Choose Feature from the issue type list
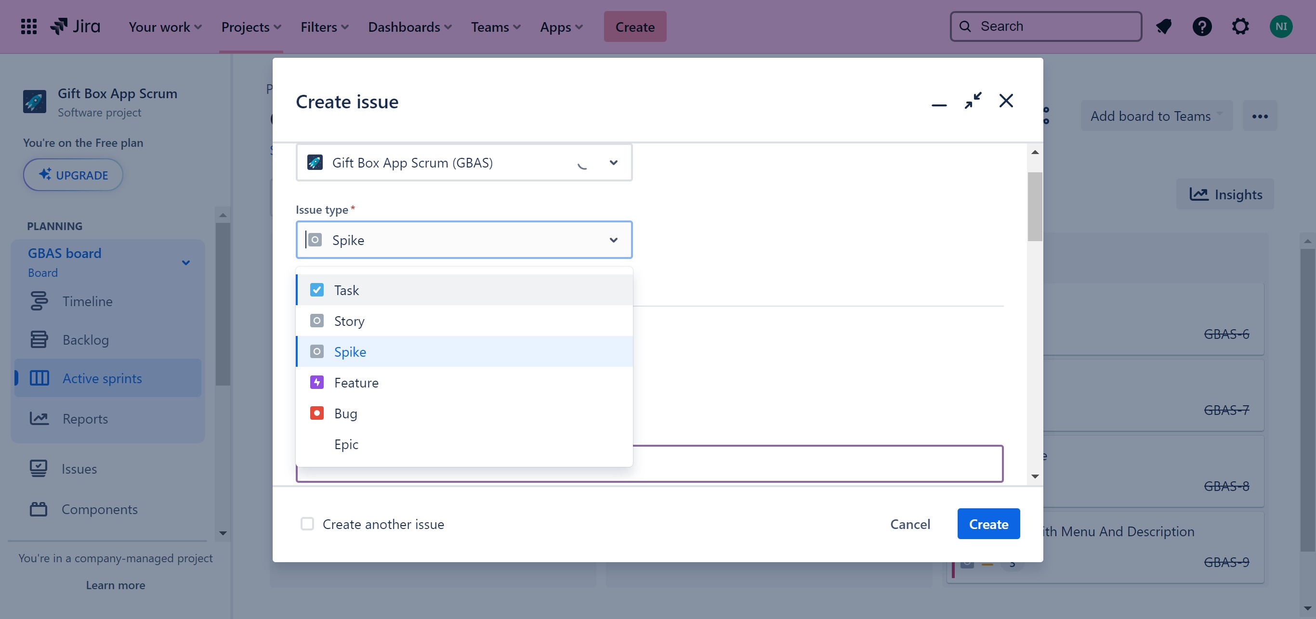The width and height of the screenshot is (1316, 619). (x=356, y=383)
